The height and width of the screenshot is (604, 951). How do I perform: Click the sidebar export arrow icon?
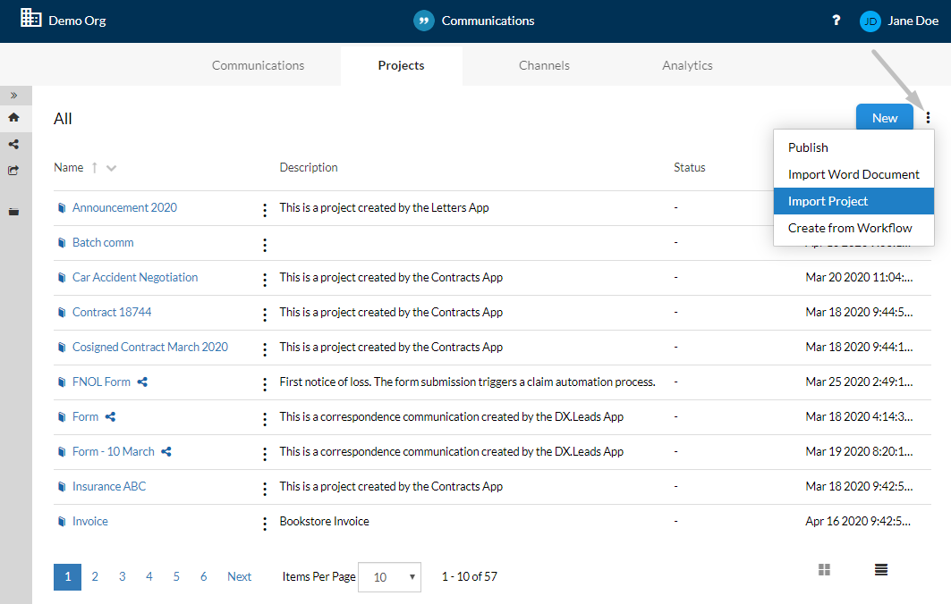(13, 171)
